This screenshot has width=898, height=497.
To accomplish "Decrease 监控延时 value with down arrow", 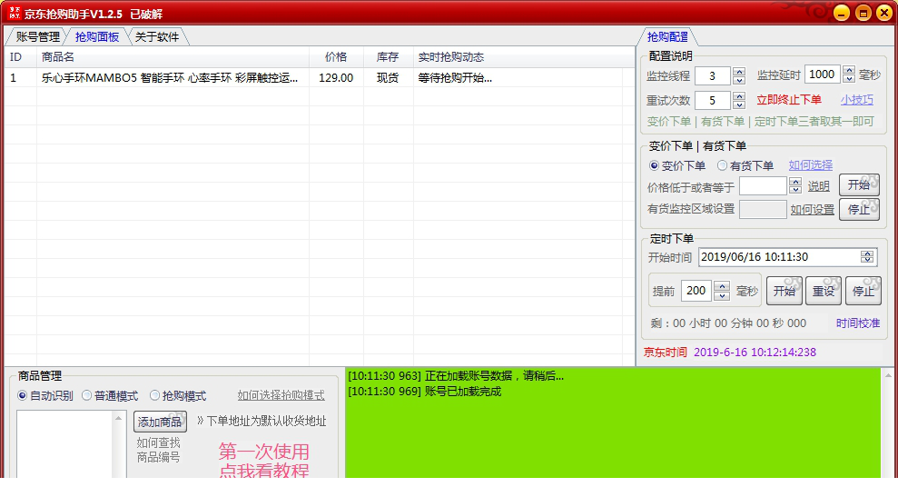I will (x=849, y=78).
